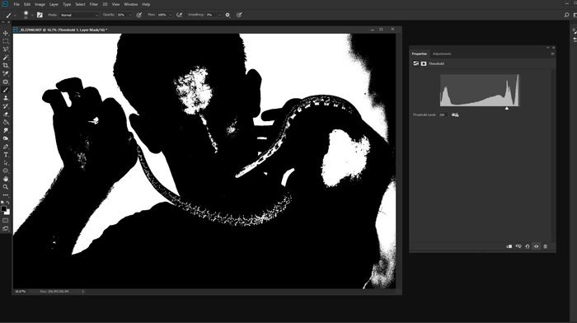This screenshot has height=323, width=577.
Task: Expand status bar info arrow
Action: [x=82, y=292]
